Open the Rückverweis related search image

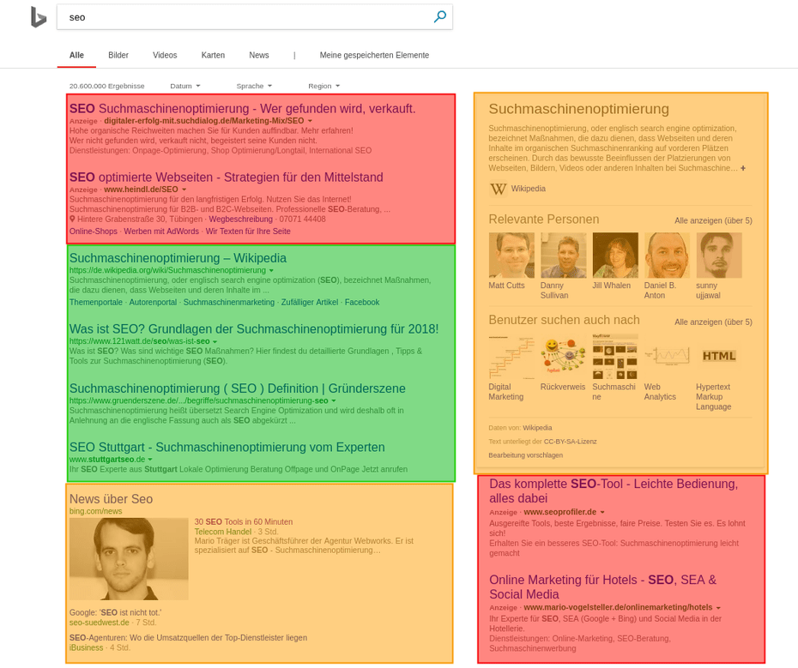[x=563, y=356]
